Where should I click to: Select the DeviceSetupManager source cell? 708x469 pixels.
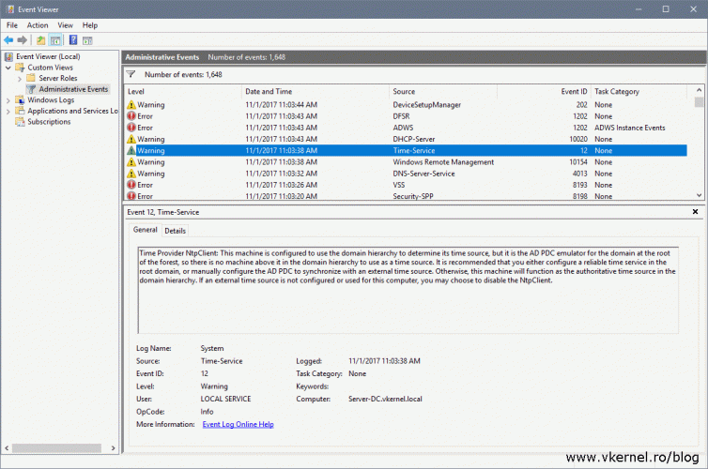[426, 105]
